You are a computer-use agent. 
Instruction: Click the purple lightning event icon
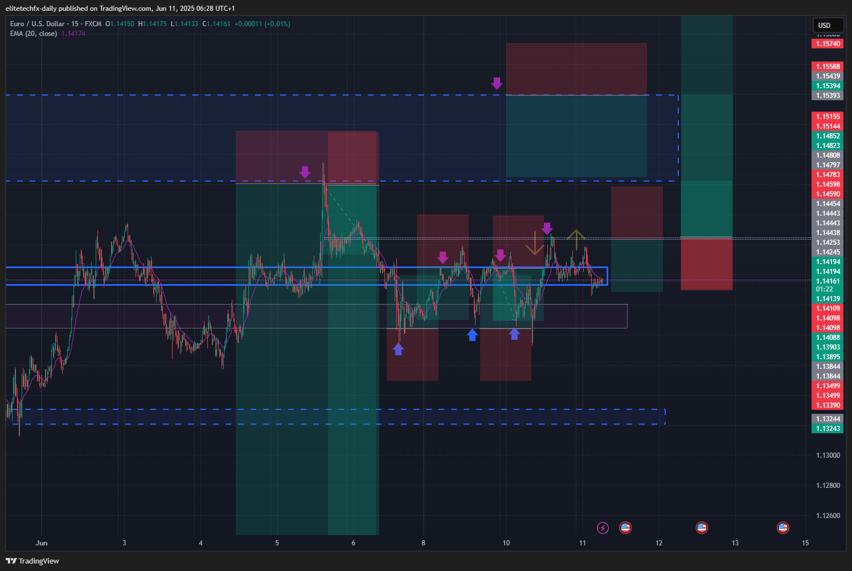[603, 528]
